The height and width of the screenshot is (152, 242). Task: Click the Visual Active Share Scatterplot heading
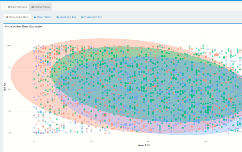[x=24, y=27]
